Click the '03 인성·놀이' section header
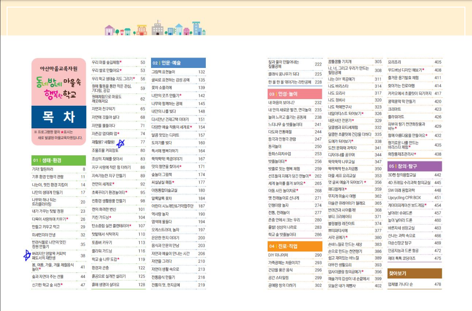This screenshot has width=472, height=311. click(295, 94)
